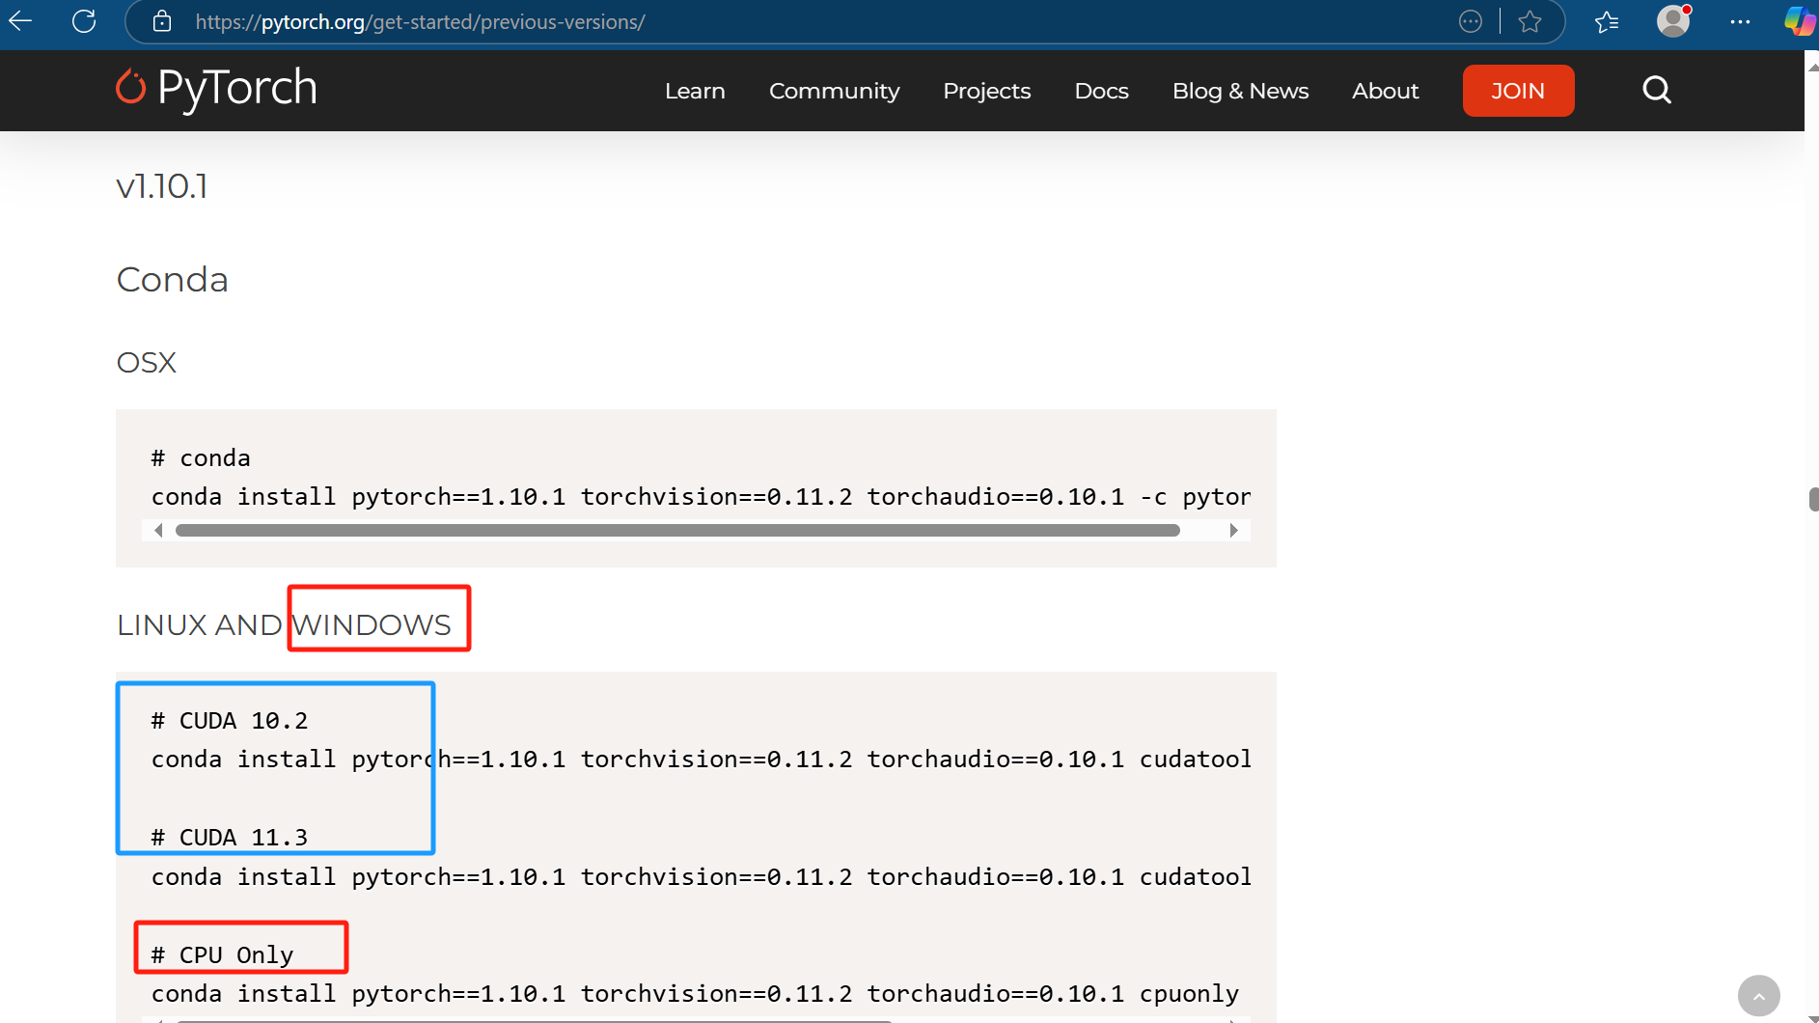Image resolution: width=1819 pixels, height=1023 pixels.
Task: Click the OSX code block left arrow
Action: 158,530
